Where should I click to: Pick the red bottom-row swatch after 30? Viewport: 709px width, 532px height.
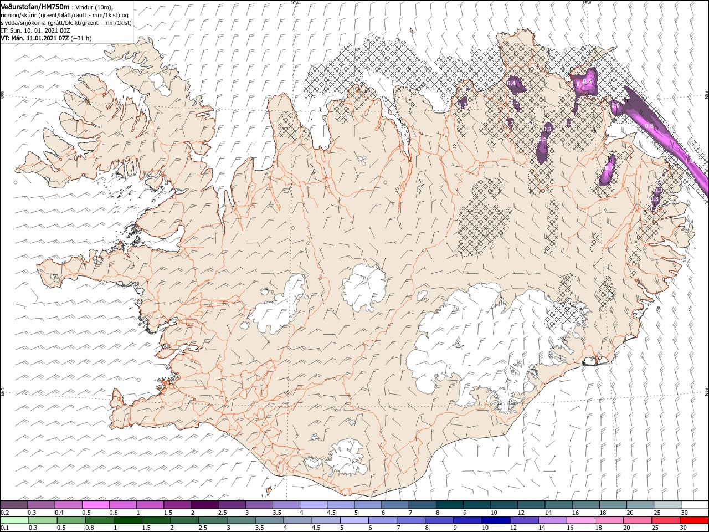point(693,520)
